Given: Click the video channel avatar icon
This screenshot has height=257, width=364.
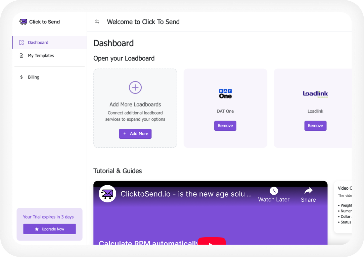Looking at the screenshot, I should (107, 194).
